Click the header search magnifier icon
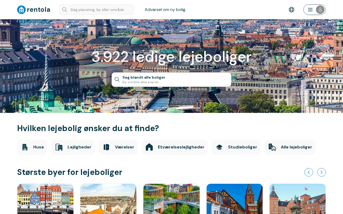The height and width of the screenshot is (214, 343). click(x=65, y=10)
